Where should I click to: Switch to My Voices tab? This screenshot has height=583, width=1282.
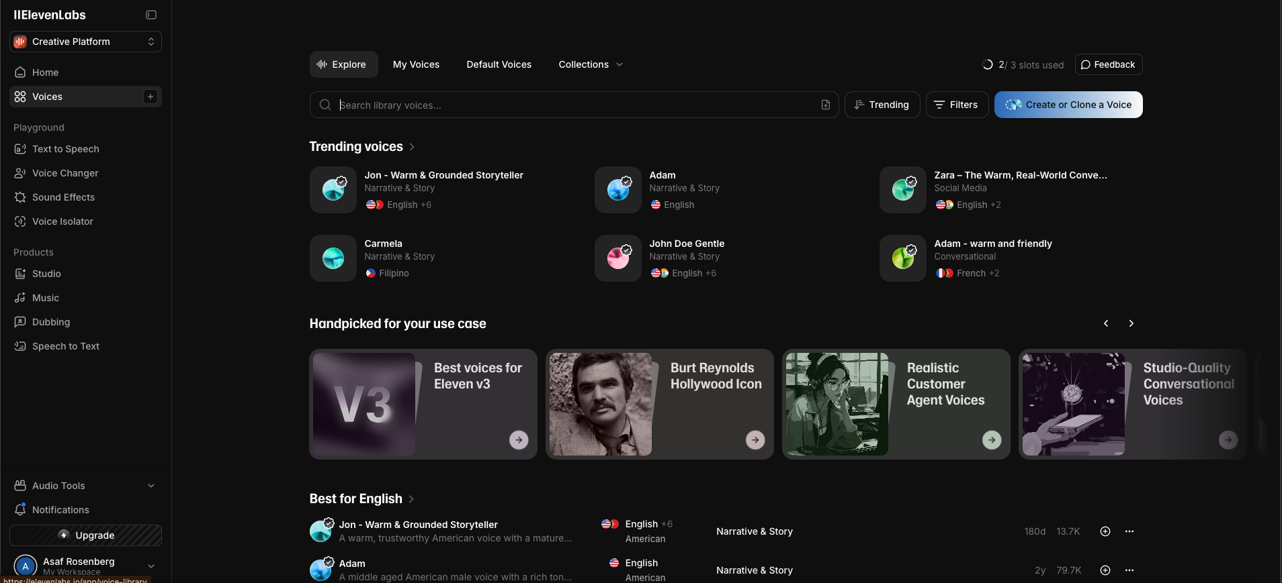(416, 64)
